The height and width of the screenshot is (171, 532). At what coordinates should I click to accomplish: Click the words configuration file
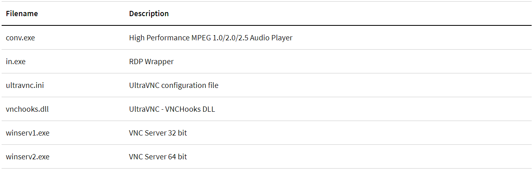(190, 85)
